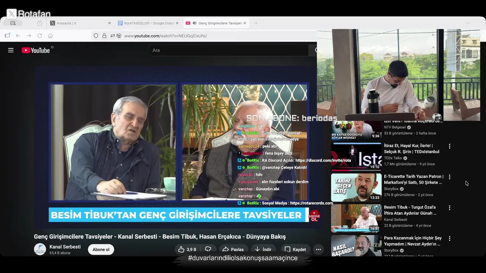The height and width of the screenshot is (273, 486).
Task: Switch to the Anasayfa / X tab
Action: [x=80, y=23]
